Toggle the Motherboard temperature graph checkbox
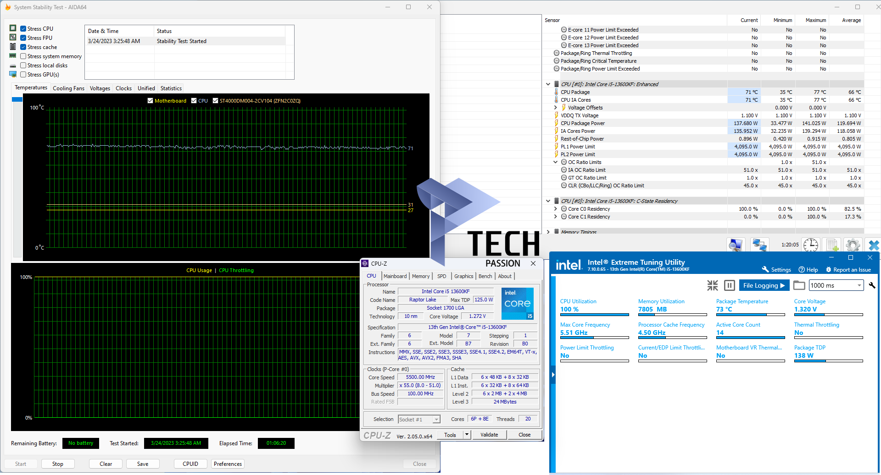Screen dimensions: 881x475 click(150, 101)
